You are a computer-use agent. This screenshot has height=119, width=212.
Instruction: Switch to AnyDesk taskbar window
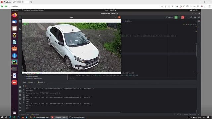click(x=59, y=117)
